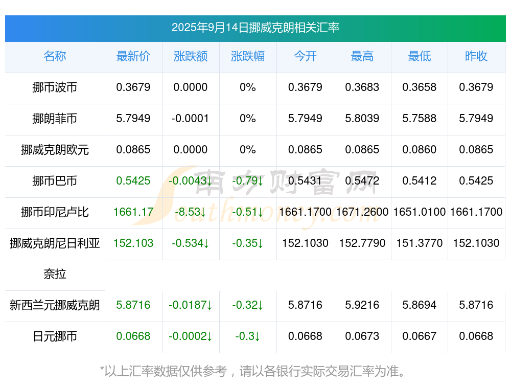Click 新西兰元挪威克朗 lowest price 5.8694
Viewport: 511px width, 387px height.
[420, 305]
